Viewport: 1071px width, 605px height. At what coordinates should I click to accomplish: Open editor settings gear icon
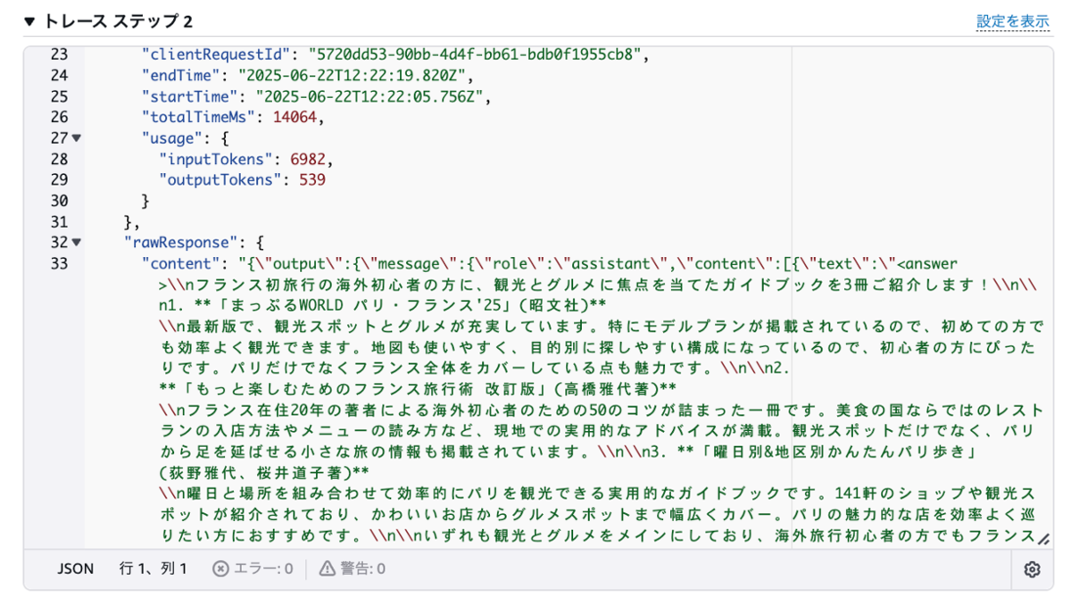[x=1032, y=568]
